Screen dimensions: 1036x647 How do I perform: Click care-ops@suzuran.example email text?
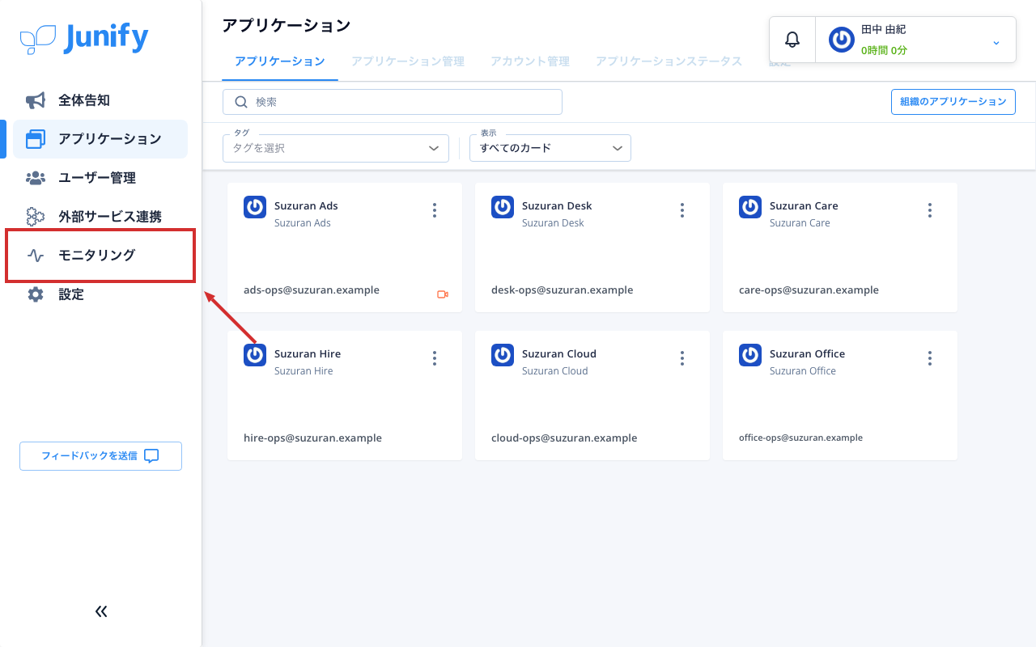pos(809,290)
